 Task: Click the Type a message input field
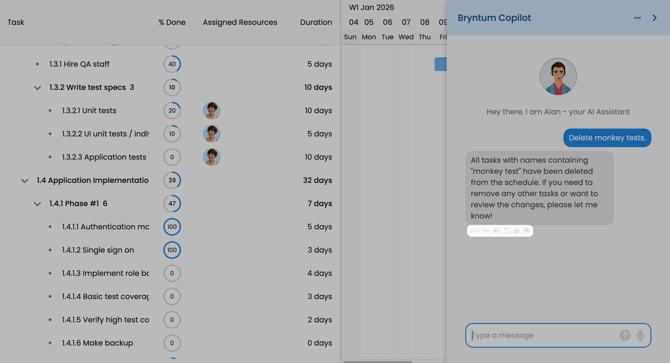pyautogui.click(x=543, y=335)
